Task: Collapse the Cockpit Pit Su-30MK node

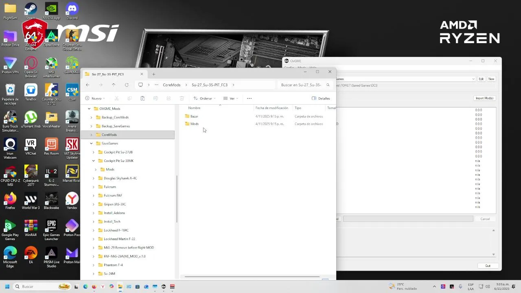Action: tap(93, 161)
